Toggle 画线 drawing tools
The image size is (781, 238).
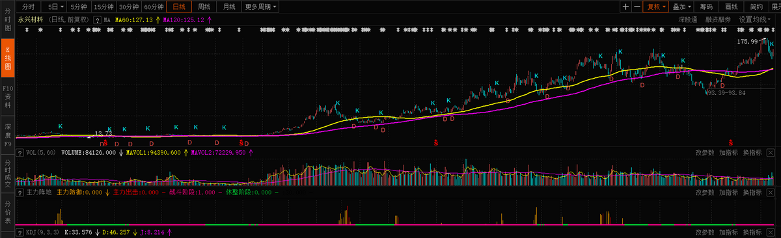coord(732,7)
